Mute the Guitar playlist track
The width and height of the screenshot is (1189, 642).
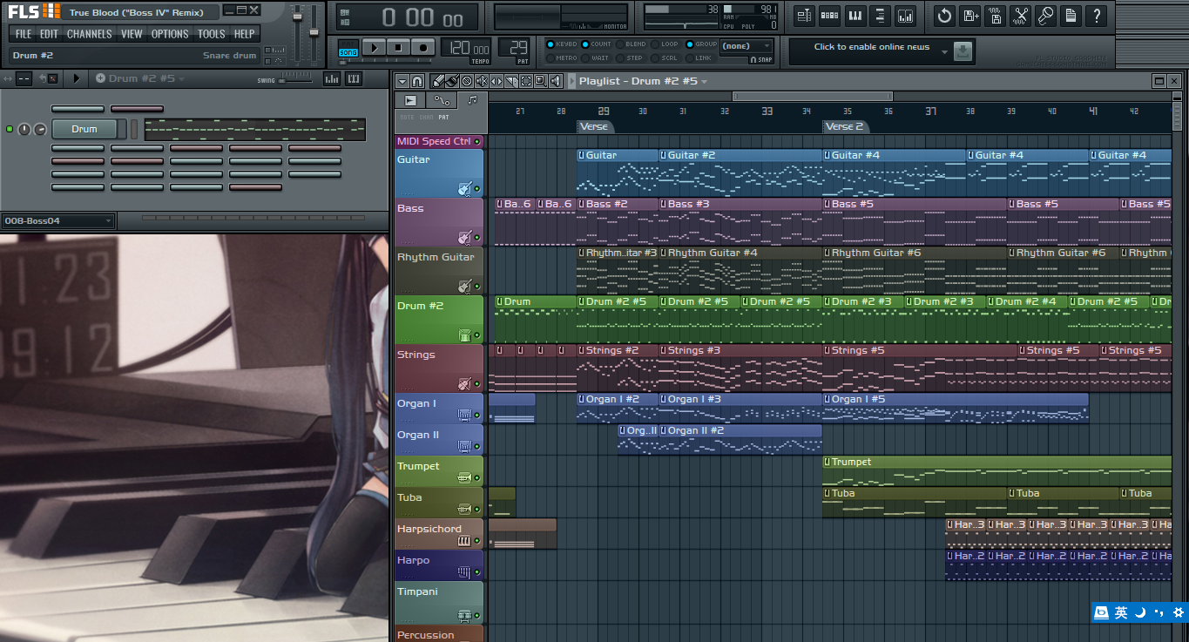[477, 189]
